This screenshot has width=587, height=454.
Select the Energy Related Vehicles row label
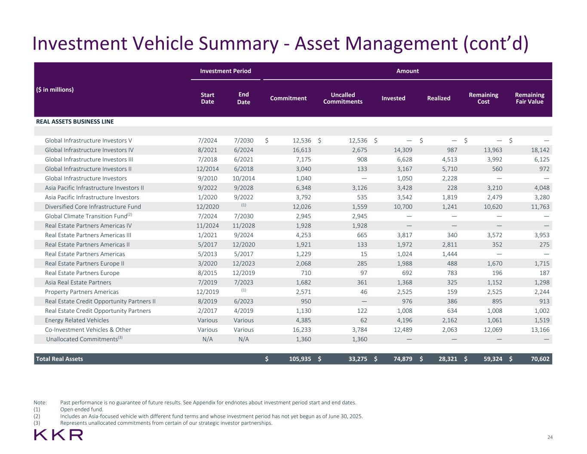pyautogui.click(x=77, y=321)
